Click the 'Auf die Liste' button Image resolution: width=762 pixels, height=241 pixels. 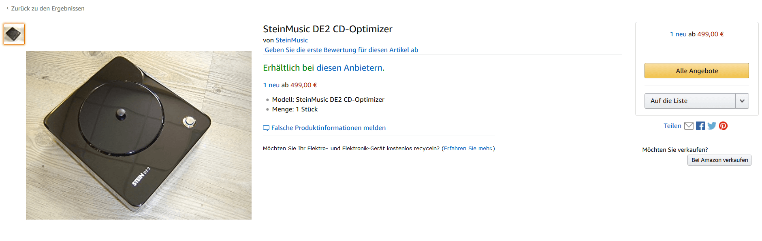coord(689,101)
